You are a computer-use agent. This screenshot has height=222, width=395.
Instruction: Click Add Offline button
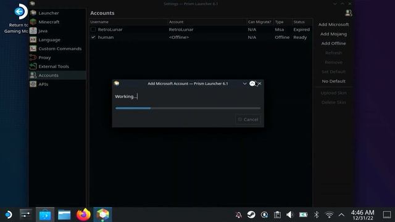click(x=333, y=43)
